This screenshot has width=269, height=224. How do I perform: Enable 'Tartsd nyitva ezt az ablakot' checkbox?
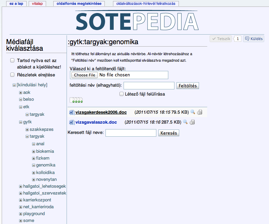pyautogui.click(x=12, y=60)
